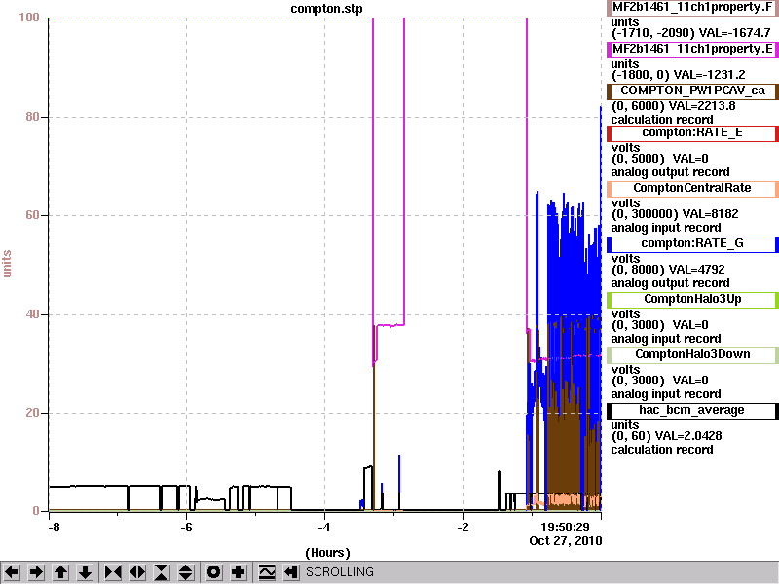779x584 pixels.
Task: Click the compton.stp plot title
Action: point(326,9)
